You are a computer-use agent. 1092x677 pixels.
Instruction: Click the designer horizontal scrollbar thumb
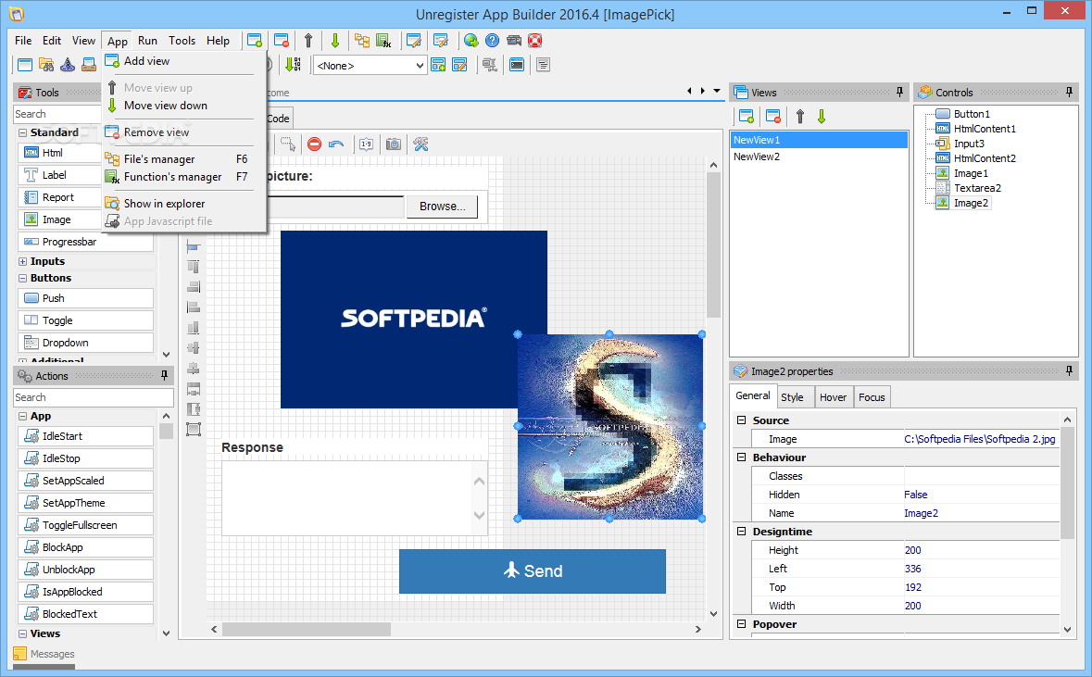click(x=307, y=629)
